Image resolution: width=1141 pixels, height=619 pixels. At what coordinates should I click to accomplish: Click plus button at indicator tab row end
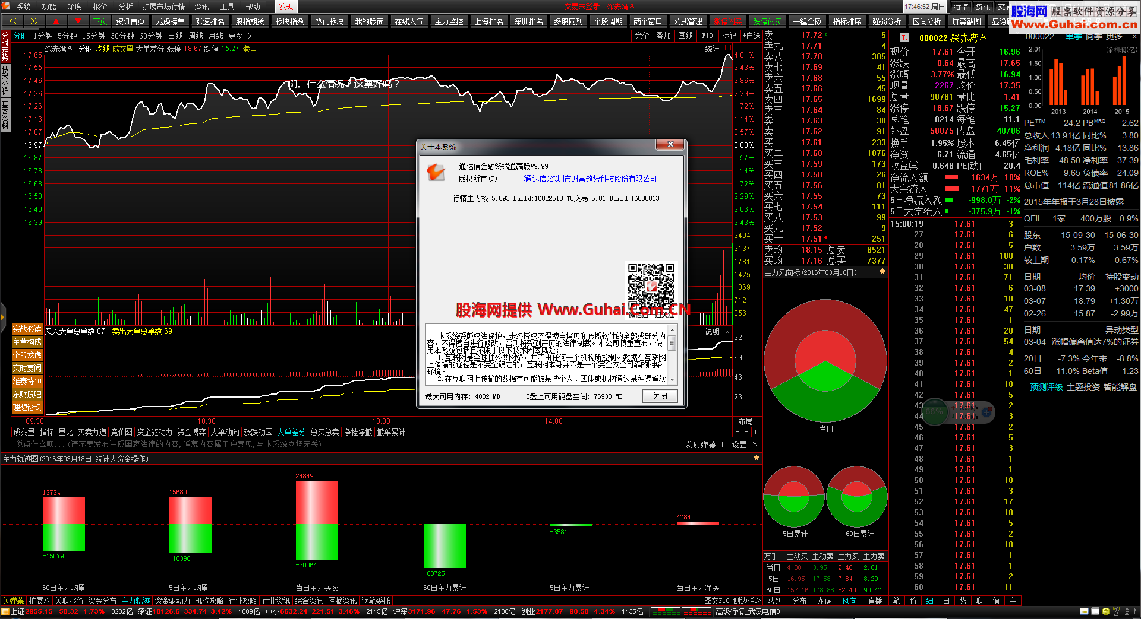[x=737, y=432]
